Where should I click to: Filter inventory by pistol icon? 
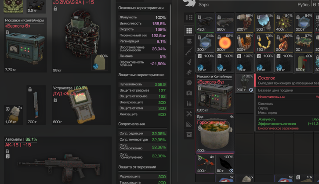coord(189,62)
